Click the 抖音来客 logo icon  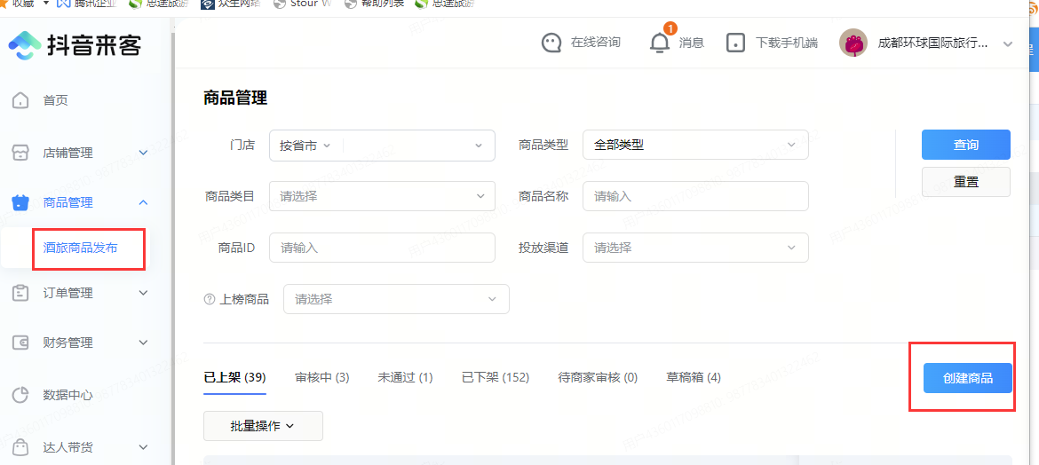click(25, 45)
